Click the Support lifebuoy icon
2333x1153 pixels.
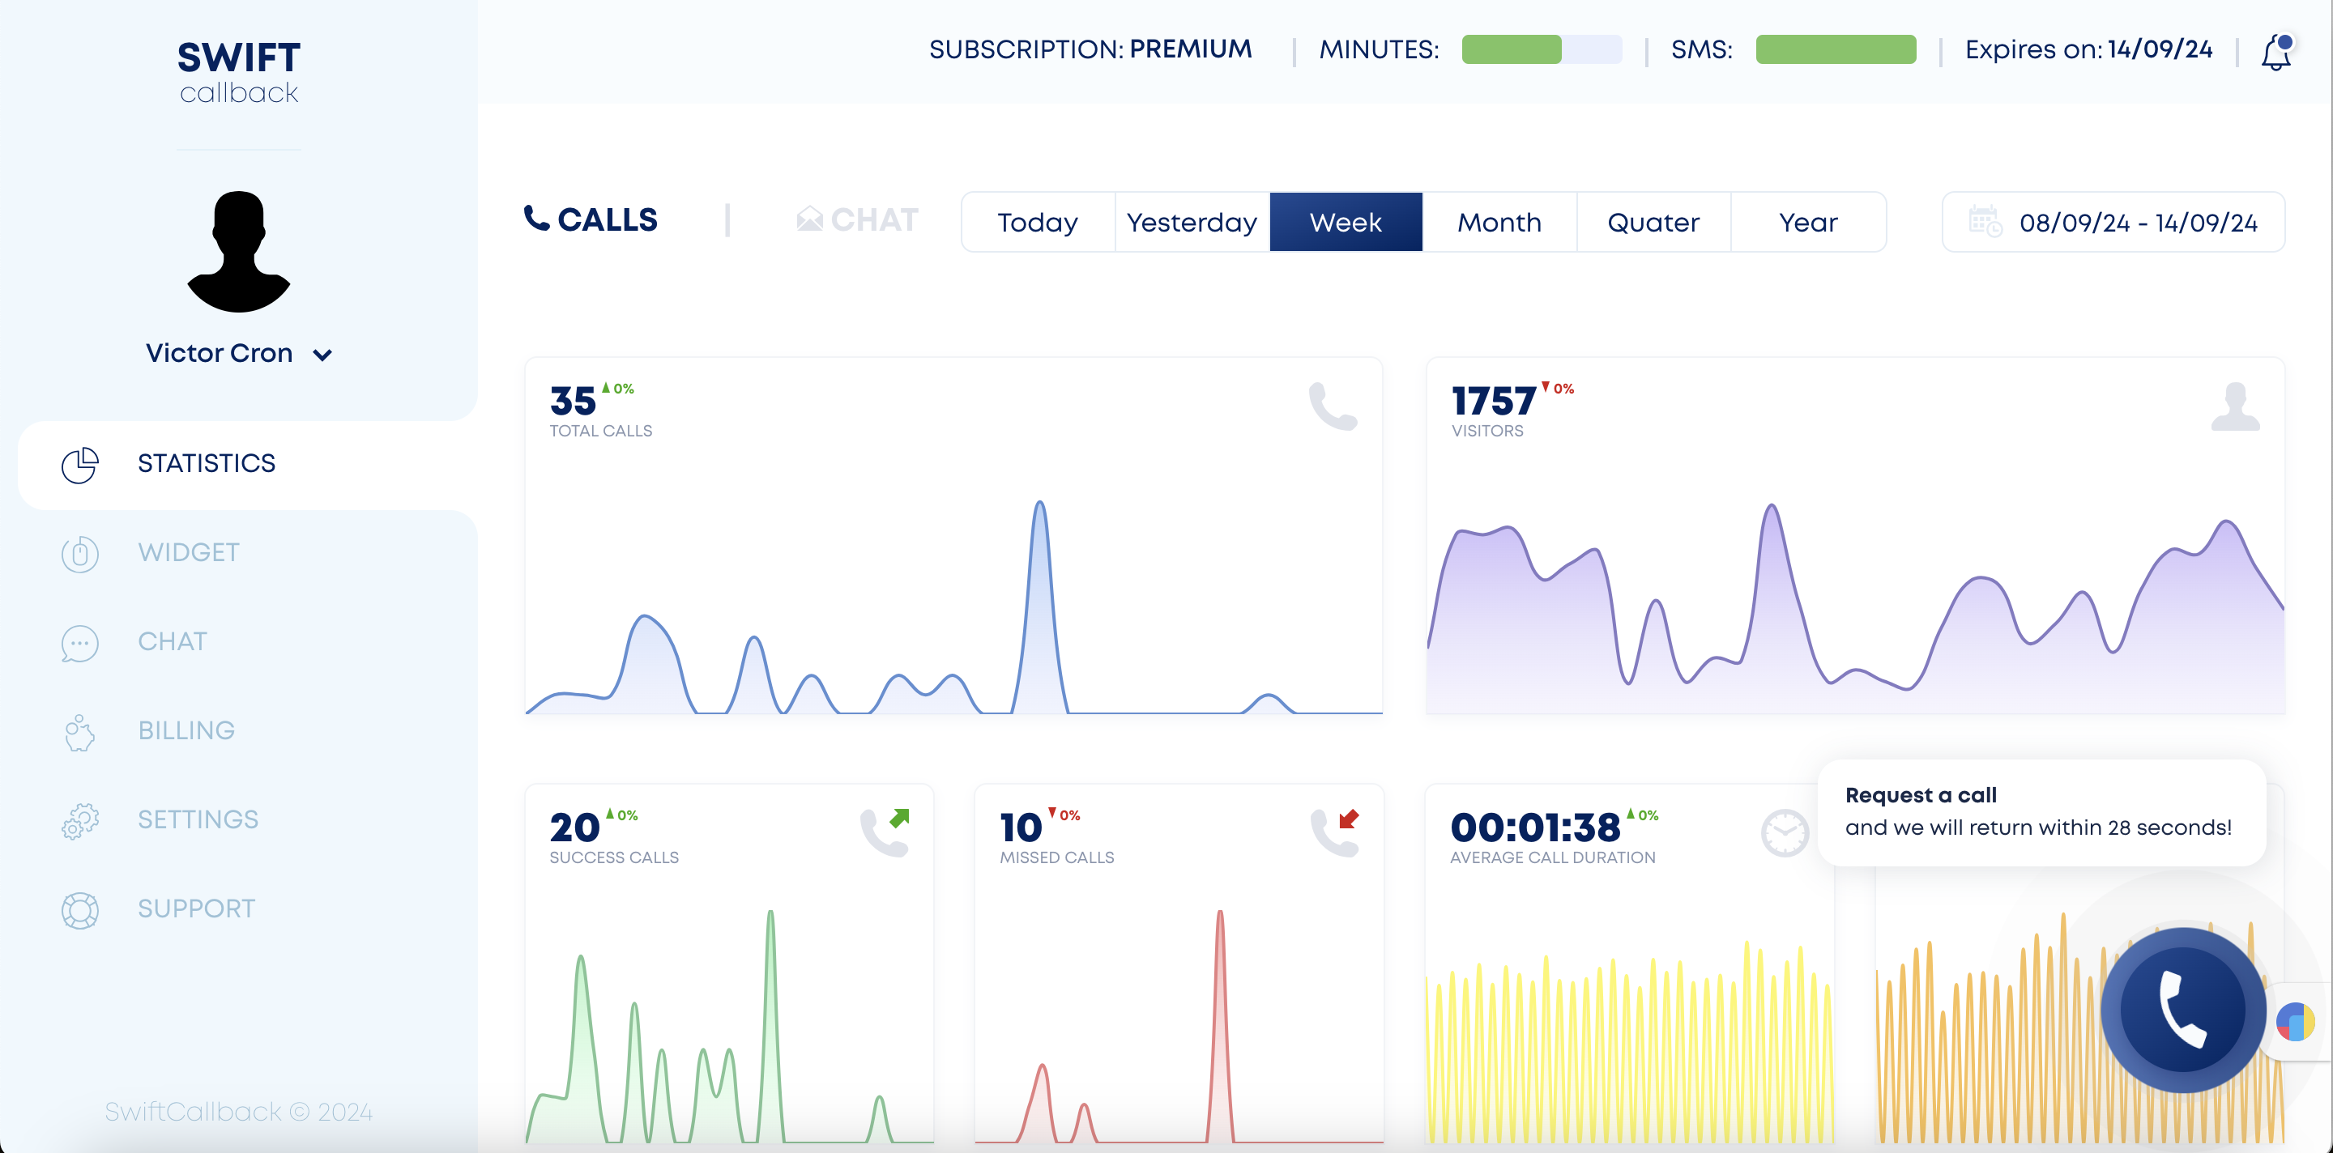79,909
